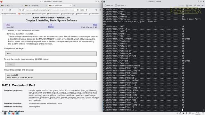205x115 pixels.
Task: Close the Acl-2.3.1 tab
Action: [22, 5]
